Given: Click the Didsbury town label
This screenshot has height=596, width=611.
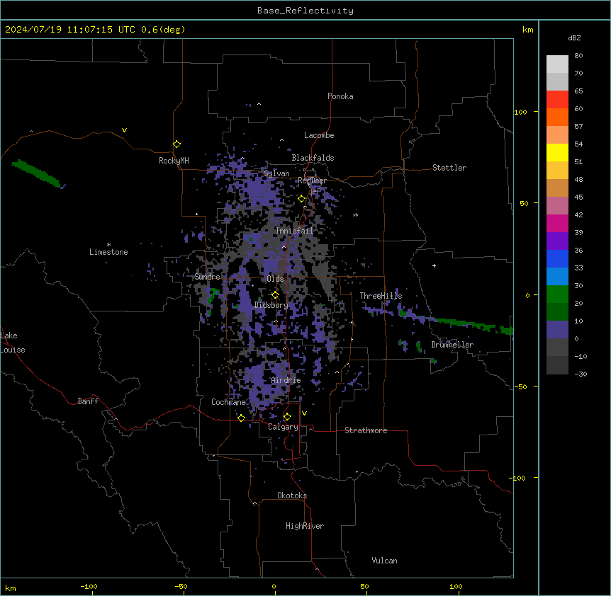Looking at the screenshot, I should click(x=271, y=305).
